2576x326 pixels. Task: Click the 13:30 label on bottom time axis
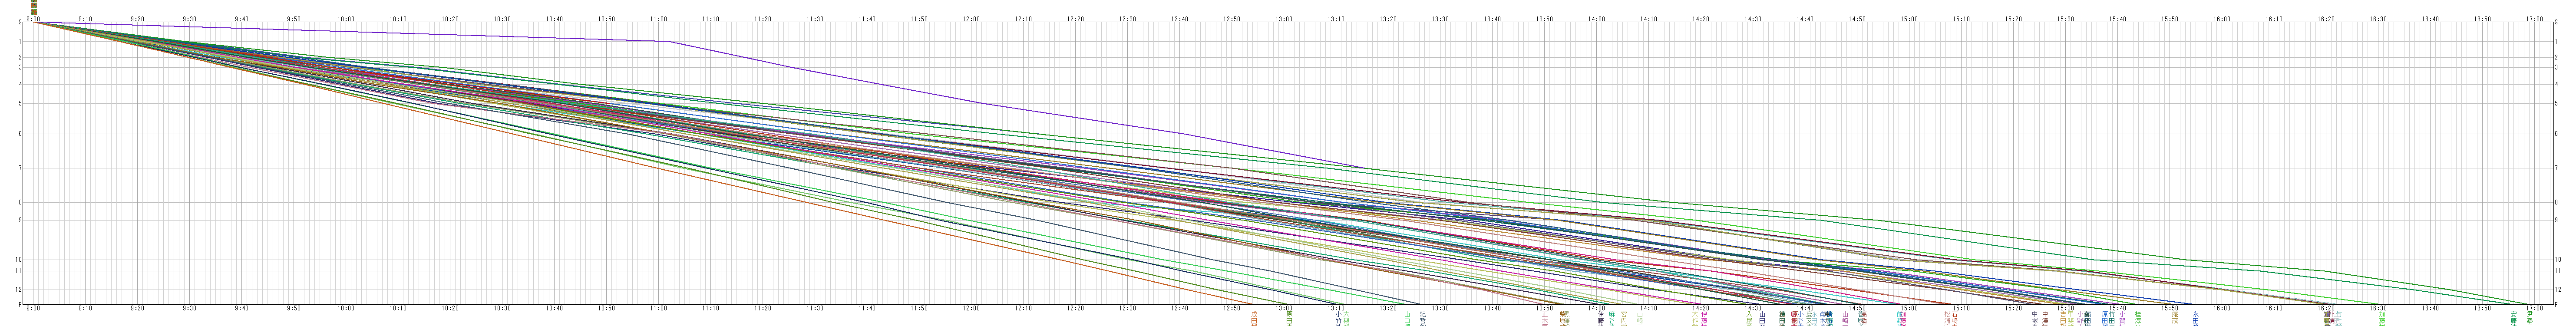[x=1440, y=308]
